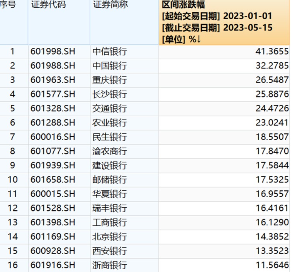Open the 中信银行 security name
292x272 pixels.
[x=110, y=52]
